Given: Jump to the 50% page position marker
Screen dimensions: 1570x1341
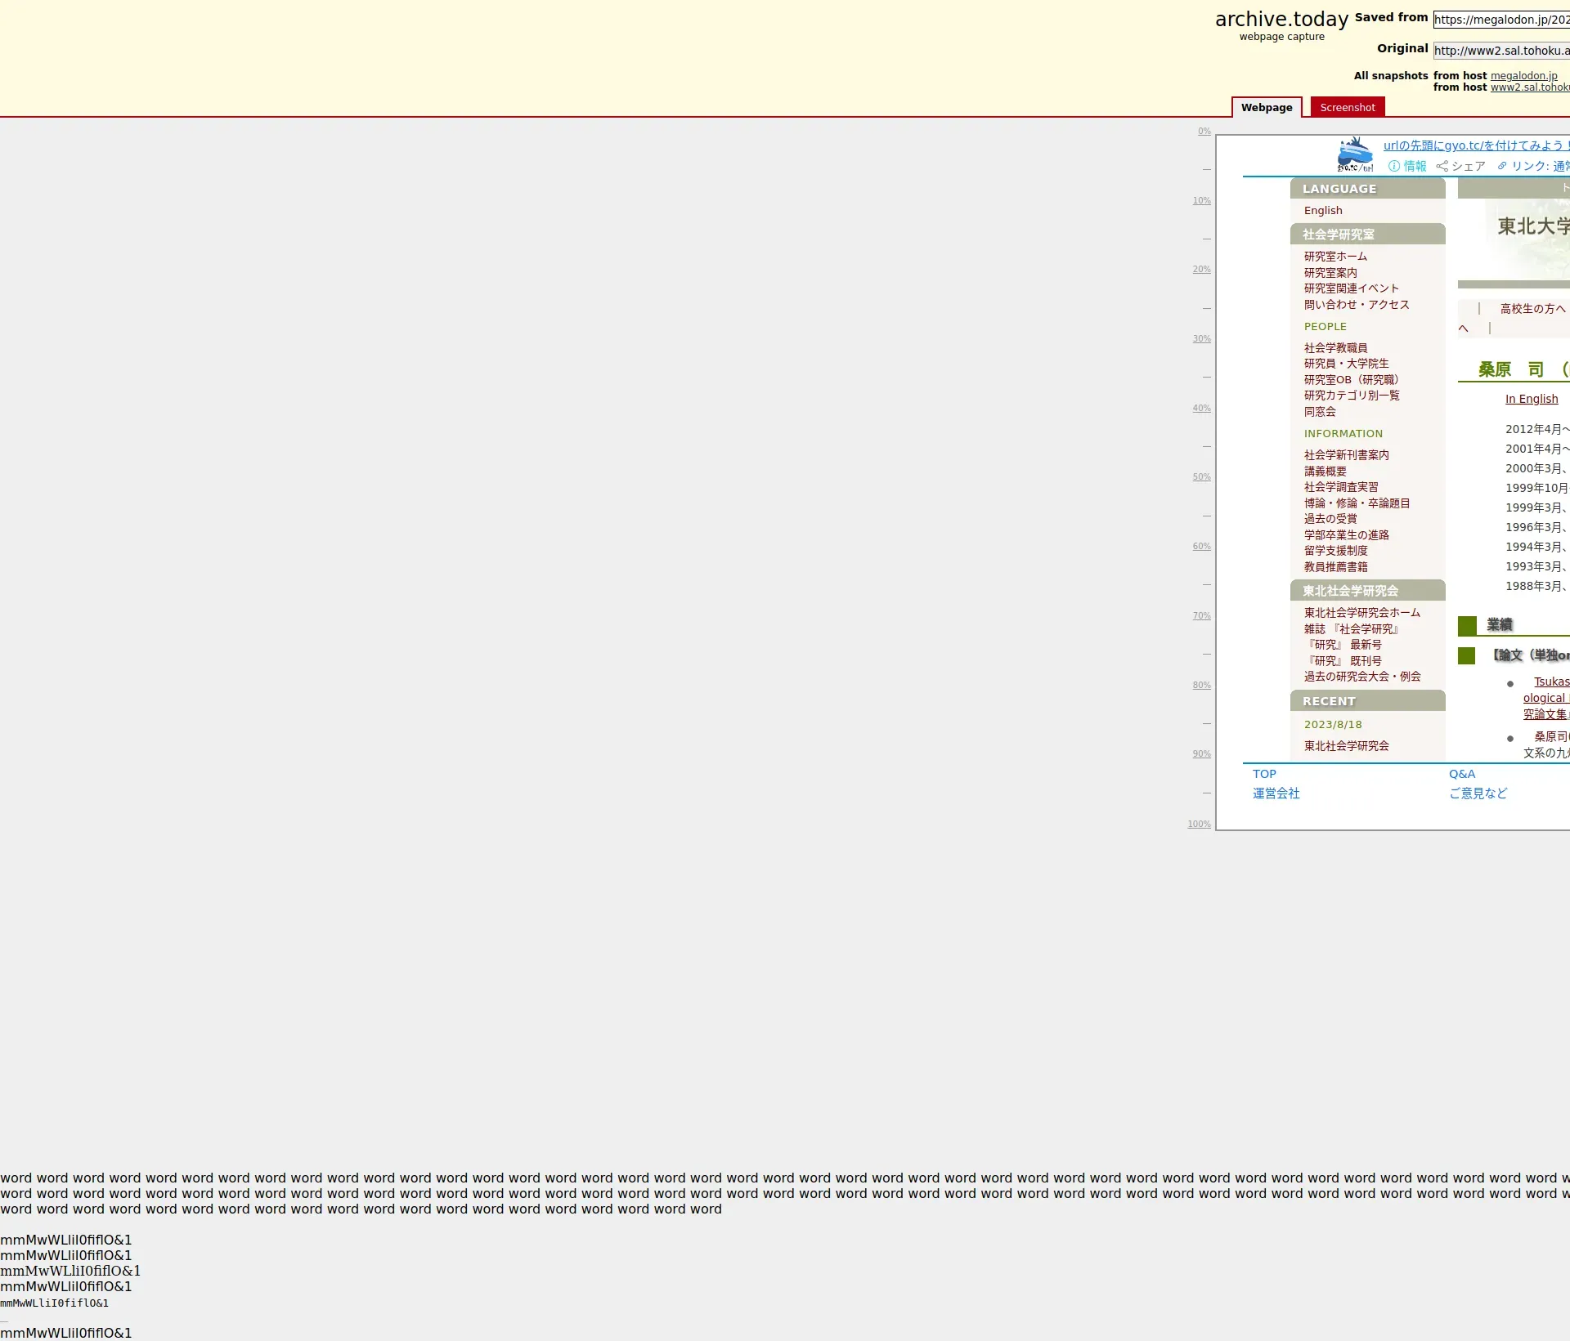Looking at the screenshot, I should [x=1201, y=477].
